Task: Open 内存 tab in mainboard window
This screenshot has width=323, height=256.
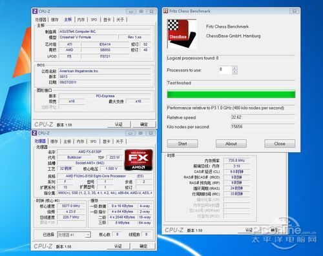Action: click(81, 19)
